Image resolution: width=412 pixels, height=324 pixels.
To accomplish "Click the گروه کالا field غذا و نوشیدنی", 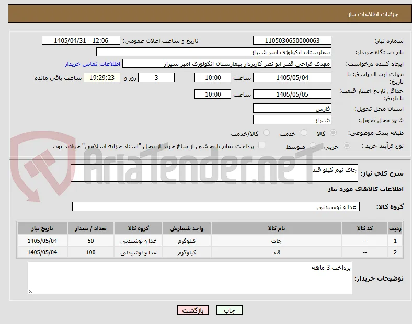I will [216, 206].
